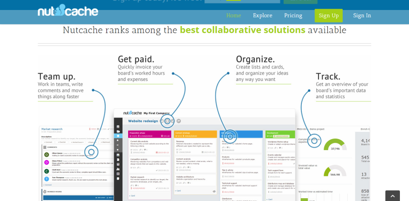Click the 37/46 completed tasks gauge
Viewport: 409px width, 201px height.
click(335, 144)
